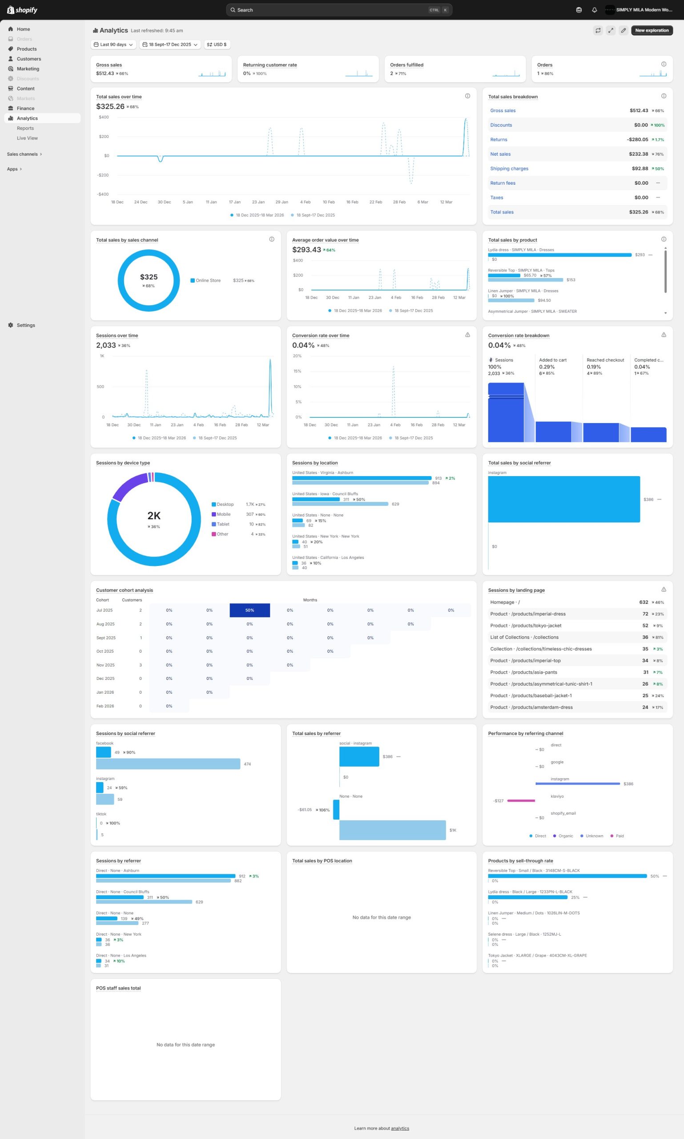Click the pencil edit dashboard icon
Viewport: 684px width, 1139px height.
(623, 30)
